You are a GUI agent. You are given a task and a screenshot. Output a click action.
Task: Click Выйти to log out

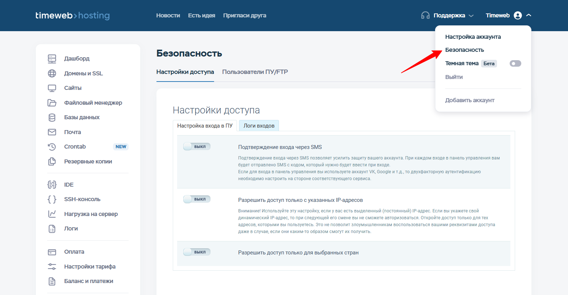point(454,77)
